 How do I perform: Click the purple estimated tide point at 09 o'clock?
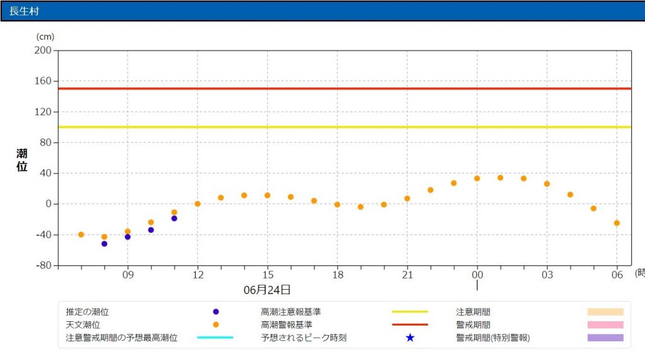click(x=127, y=237)
